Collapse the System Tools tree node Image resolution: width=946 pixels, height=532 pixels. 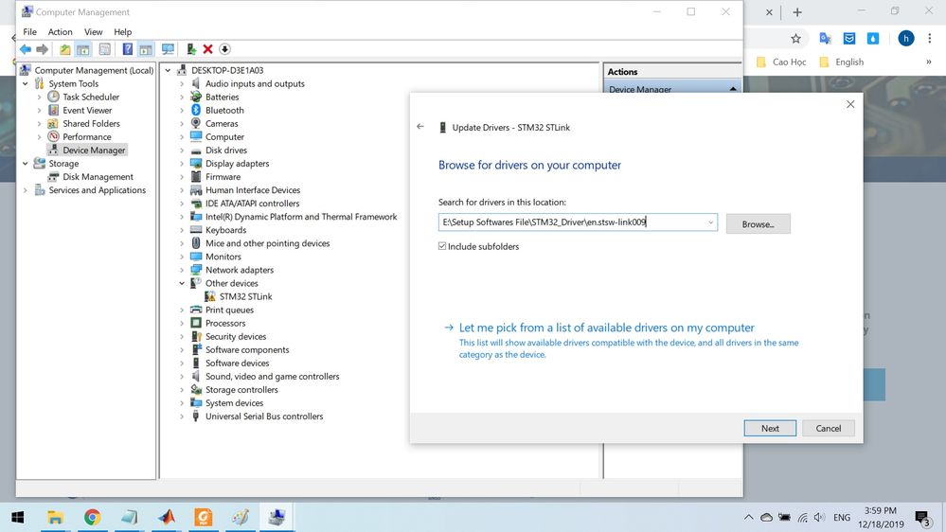pos(26,84)
